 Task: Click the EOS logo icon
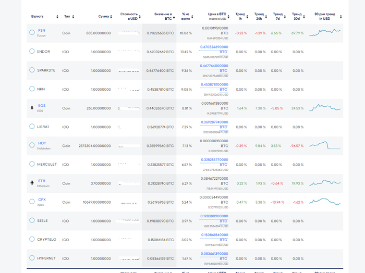32,108
